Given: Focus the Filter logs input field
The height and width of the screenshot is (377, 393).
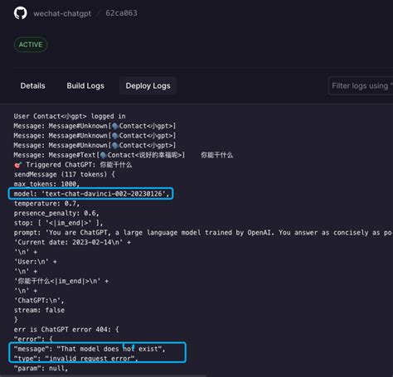Looking at the screenshot, I should tap(361, 86).
